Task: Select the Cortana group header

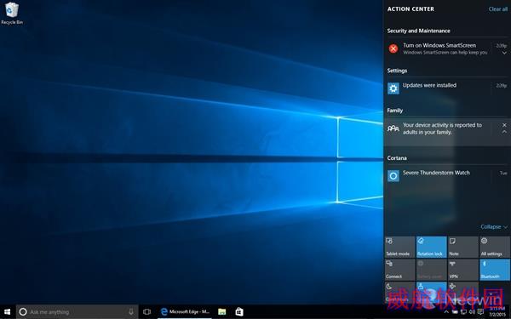Action: pos(397,158)
